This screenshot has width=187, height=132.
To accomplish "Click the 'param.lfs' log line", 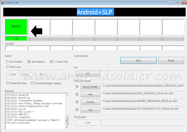I will point(17,95).
